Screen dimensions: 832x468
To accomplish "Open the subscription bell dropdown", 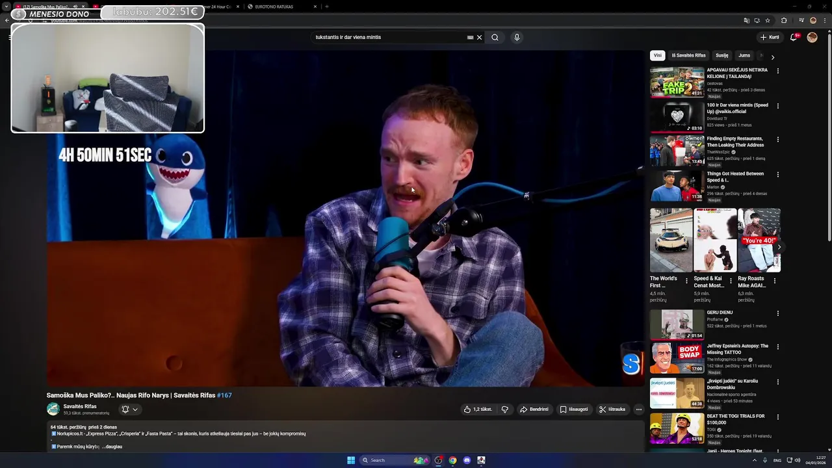I will click(x=129, y=409).
